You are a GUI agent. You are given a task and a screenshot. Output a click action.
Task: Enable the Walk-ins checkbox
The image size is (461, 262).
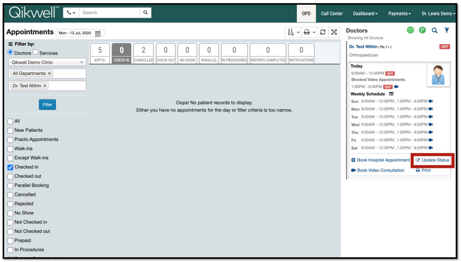coord(10,149)
